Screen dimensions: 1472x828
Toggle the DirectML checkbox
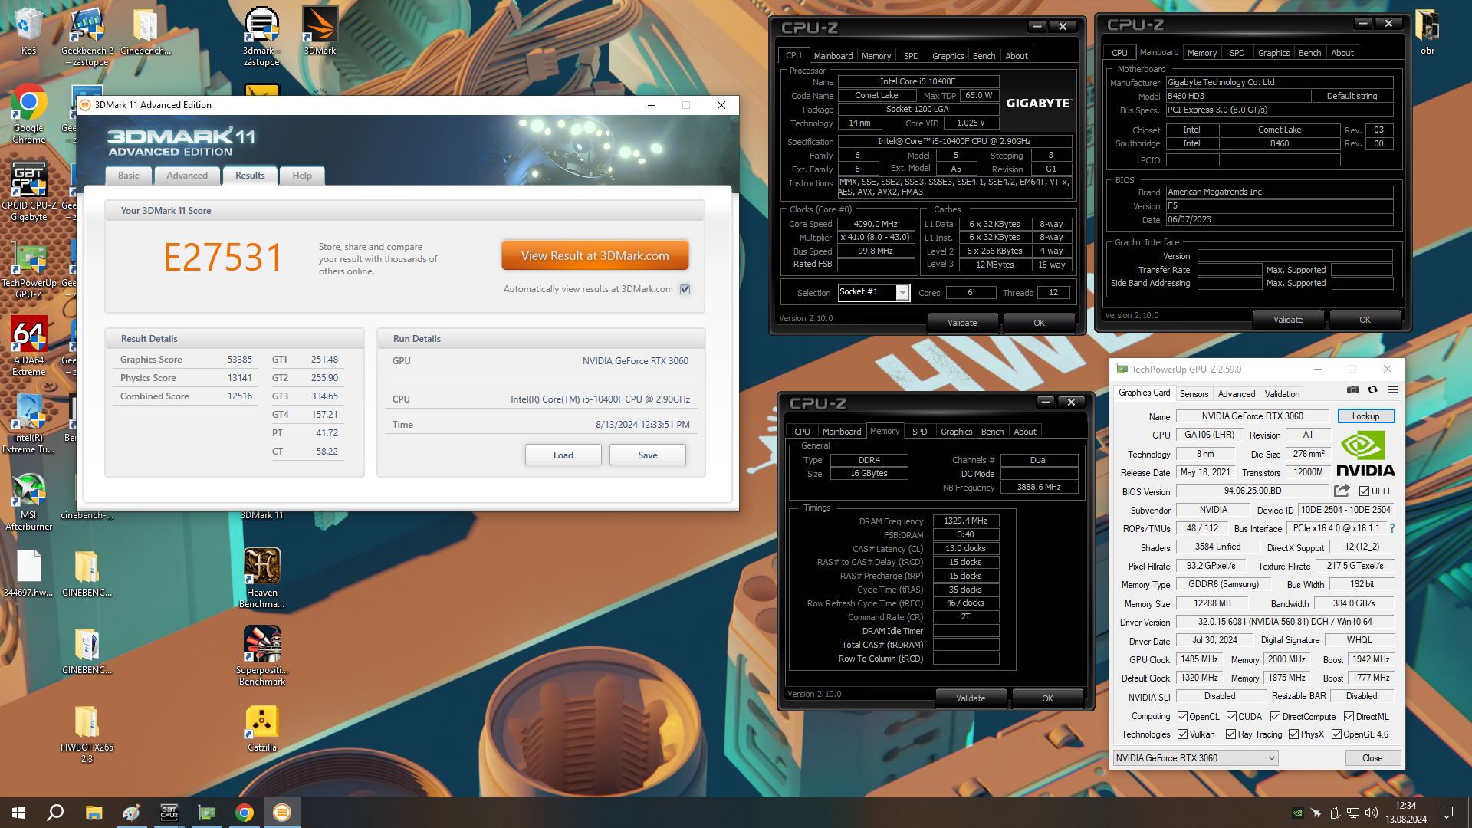[x=1349, y=717]
